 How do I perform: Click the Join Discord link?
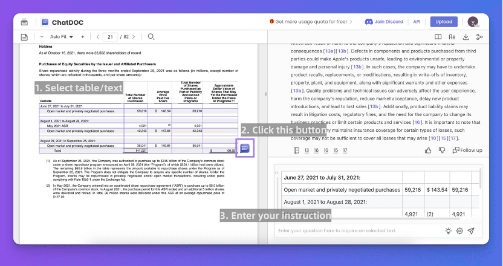(x=384, y=22)
